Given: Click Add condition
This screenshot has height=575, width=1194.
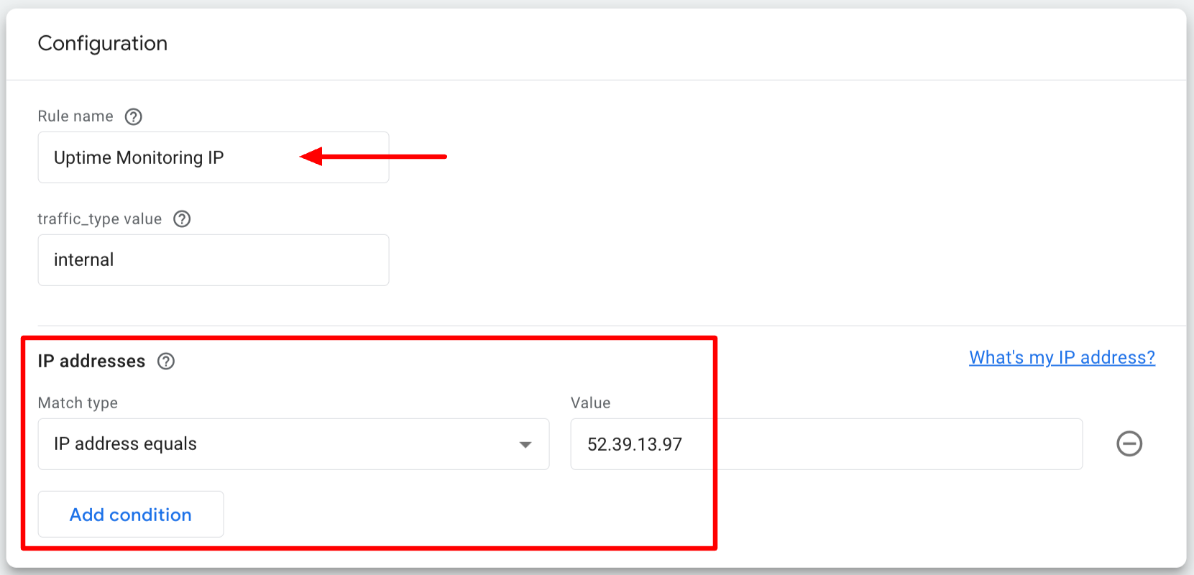Looking at the screenshot, I should coord(130,514).
